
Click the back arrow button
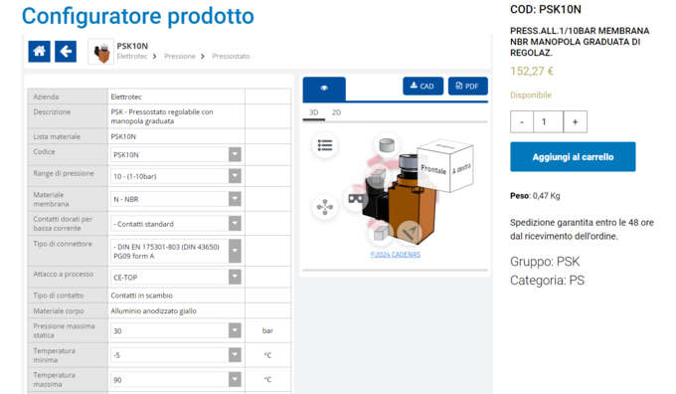(x=66, y=52)
